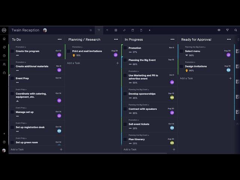The height and width of the screenshot is (180, 240).
Task: Click 'Add a Task' in Planning / Research
Action: (74, 63)
